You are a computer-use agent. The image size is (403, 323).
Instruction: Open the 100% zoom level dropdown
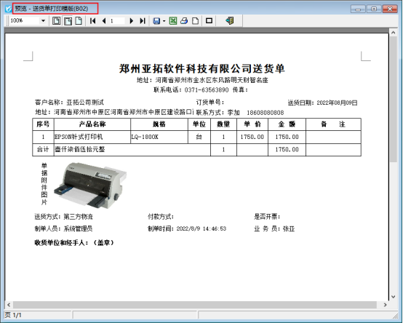[43, 21]
